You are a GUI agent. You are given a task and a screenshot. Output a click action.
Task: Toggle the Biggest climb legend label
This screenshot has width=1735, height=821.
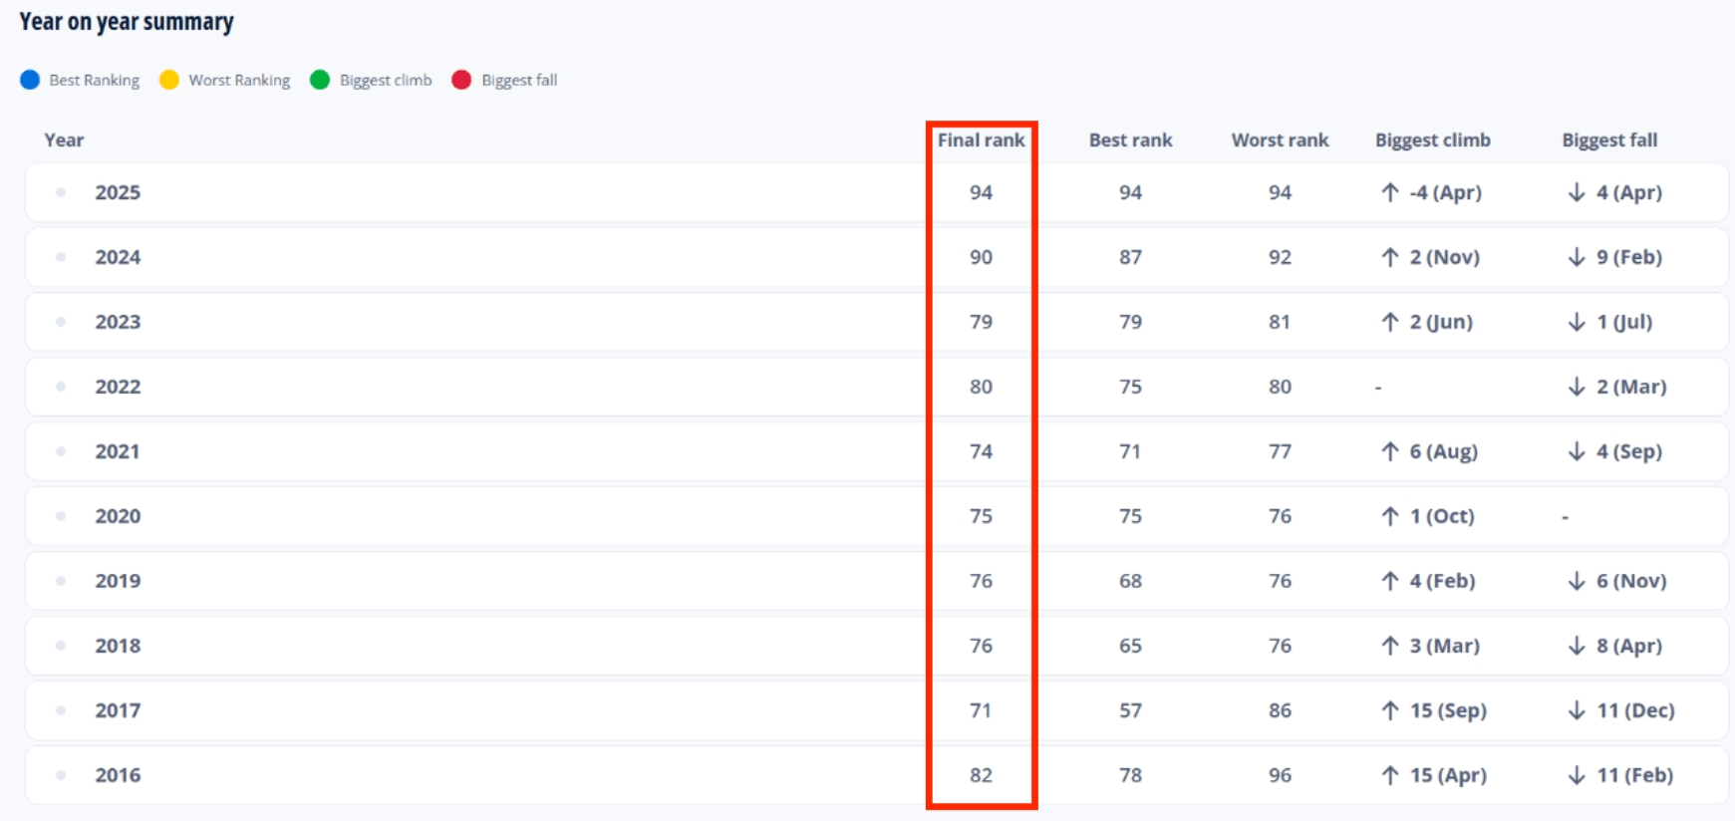(x=385, y=81)
